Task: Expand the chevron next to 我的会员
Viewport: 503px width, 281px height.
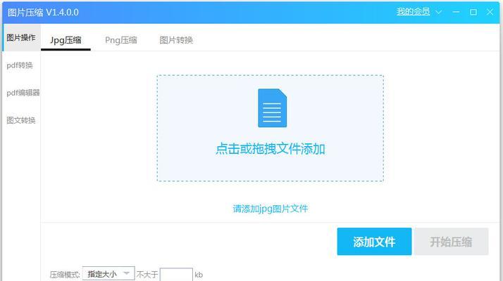Action: [438, 12]
